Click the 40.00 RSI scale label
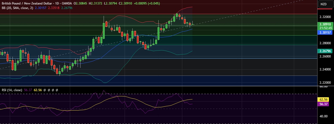334x124 pixels. [323, 116]
